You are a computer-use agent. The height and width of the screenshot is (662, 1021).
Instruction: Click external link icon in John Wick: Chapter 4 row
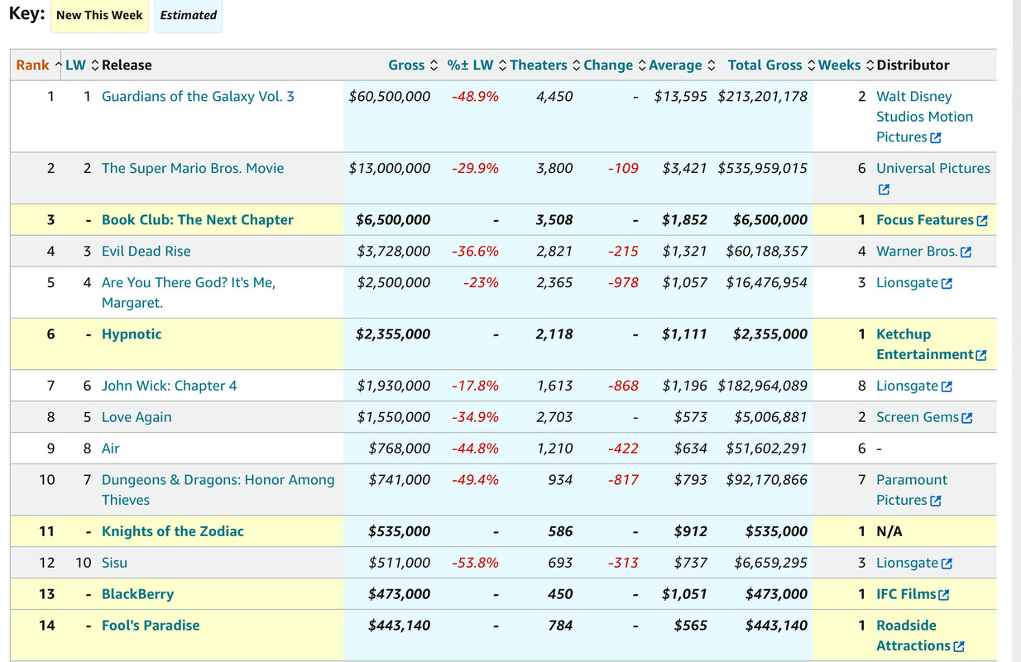[x=947, y=387]
